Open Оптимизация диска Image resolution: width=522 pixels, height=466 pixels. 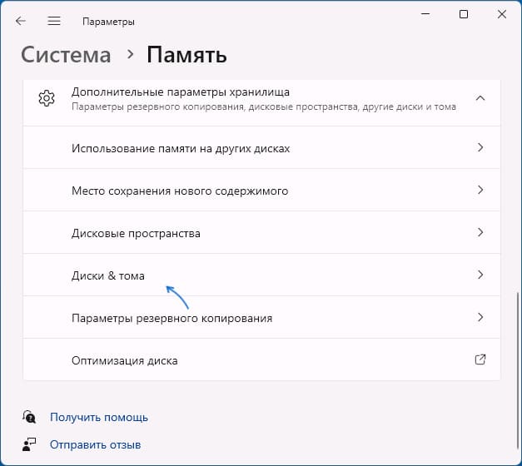[125, 360]
